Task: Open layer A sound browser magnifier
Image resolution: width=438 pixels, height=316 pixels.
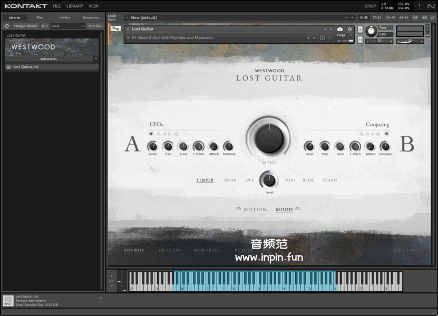Action: pos(159,134)
